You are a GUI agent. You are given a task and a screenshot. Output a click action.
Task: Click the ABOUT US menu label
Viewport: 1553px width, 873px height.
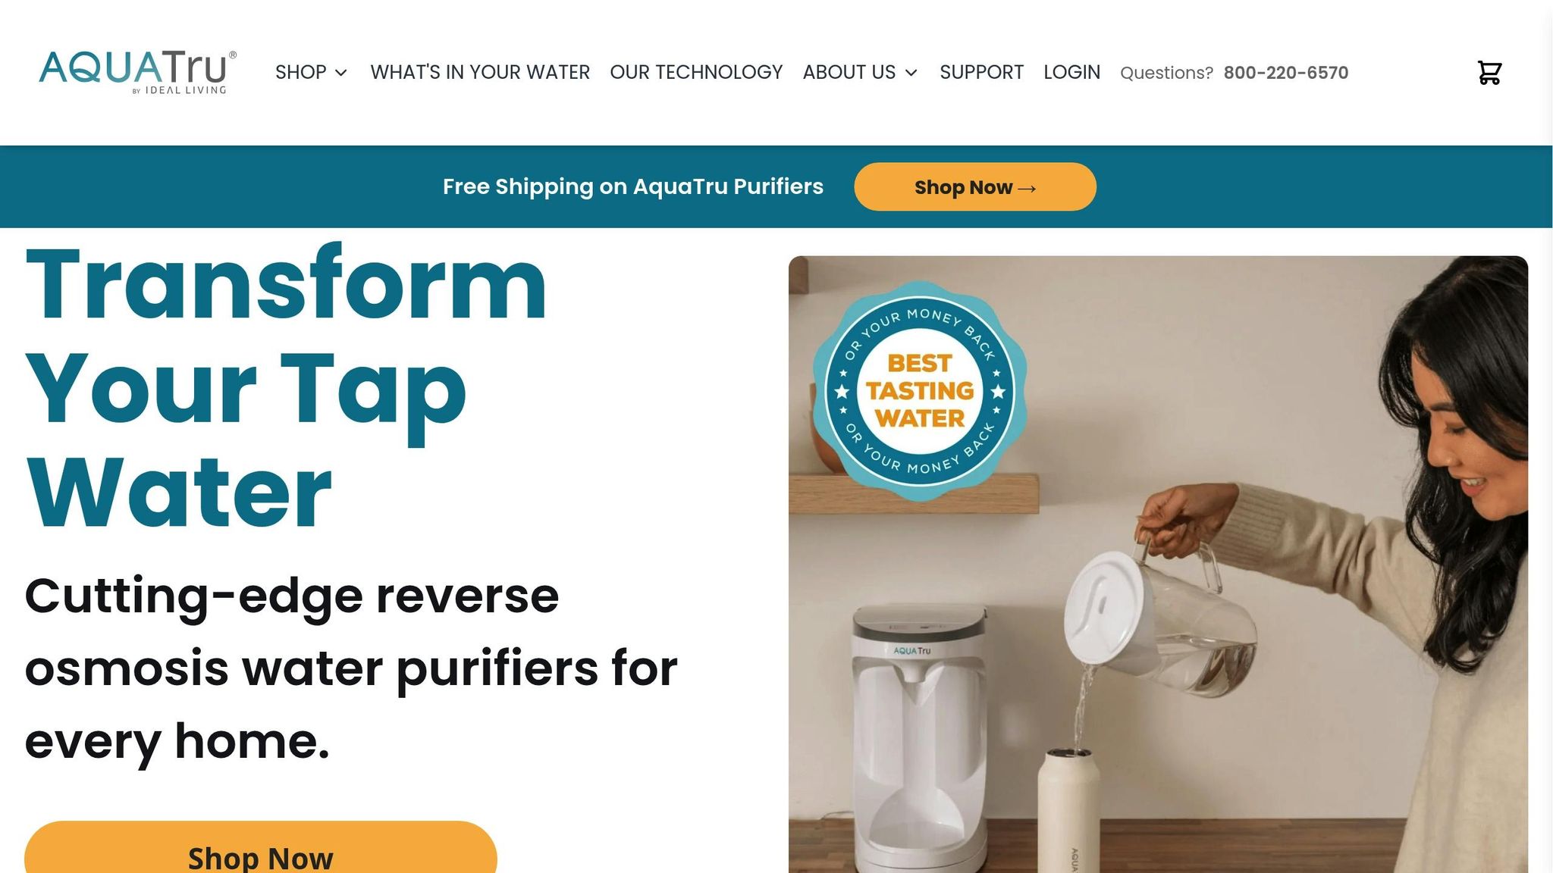(849, 72)
